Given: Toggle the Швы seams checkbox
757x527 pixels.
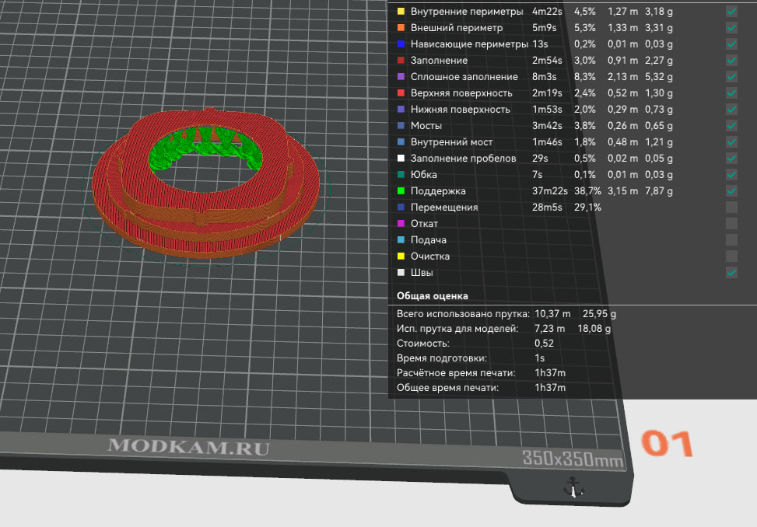Looking at the screenshot, I should click(731, 272).
